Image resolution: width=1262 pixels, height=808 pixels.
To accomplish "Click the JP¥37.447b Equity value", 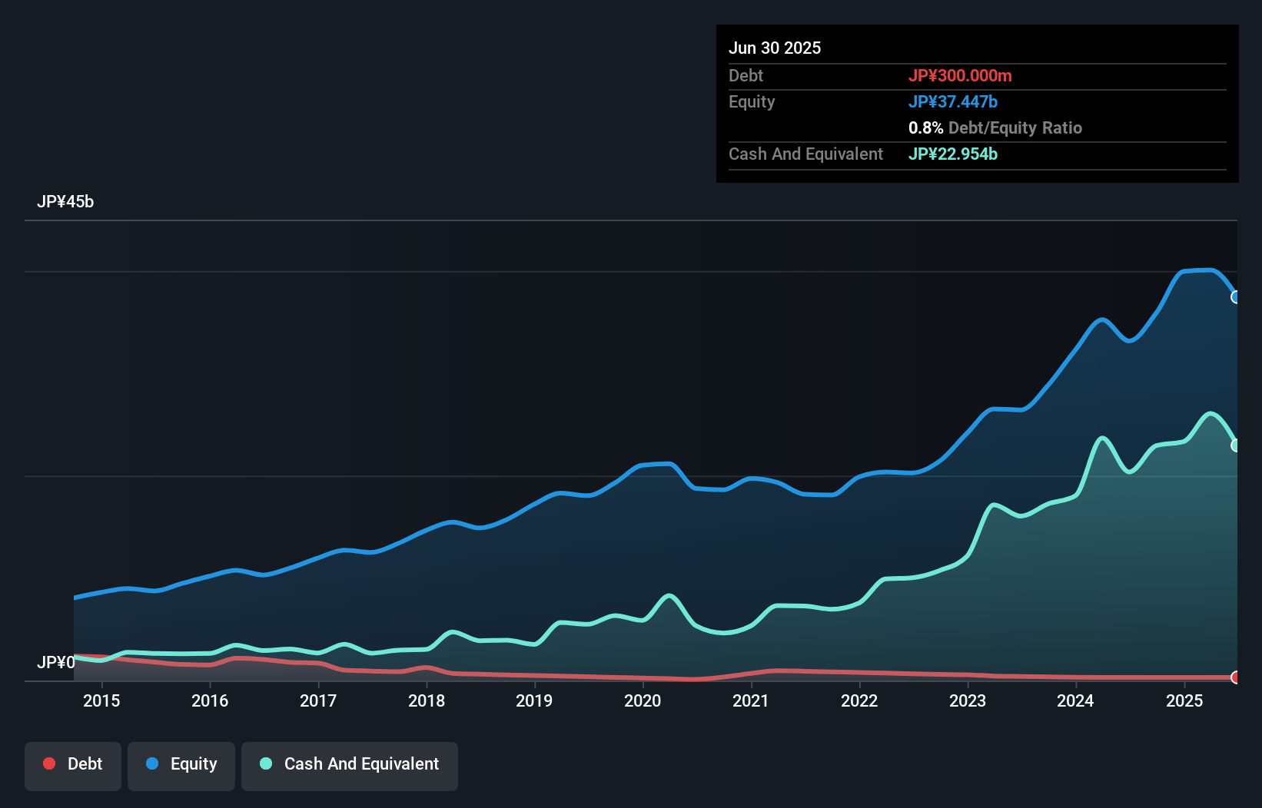I will point(954,101).
